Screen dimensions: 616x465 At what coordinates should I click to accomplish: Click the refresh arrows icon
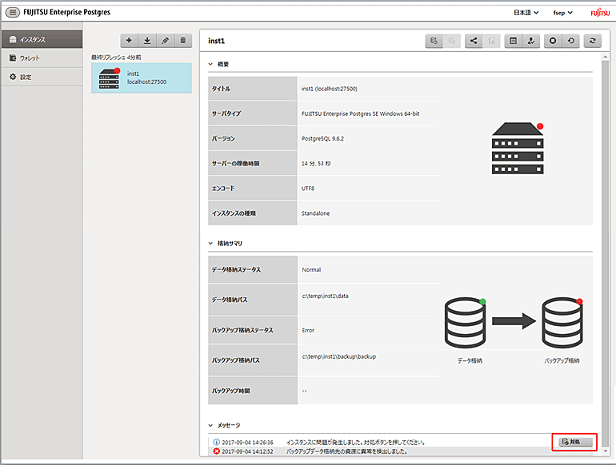[593, 41]
